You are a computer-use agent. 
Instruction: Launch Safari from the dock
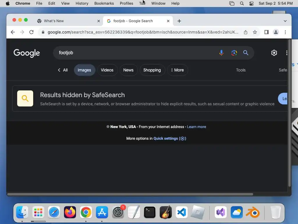(x=54, y=212)
